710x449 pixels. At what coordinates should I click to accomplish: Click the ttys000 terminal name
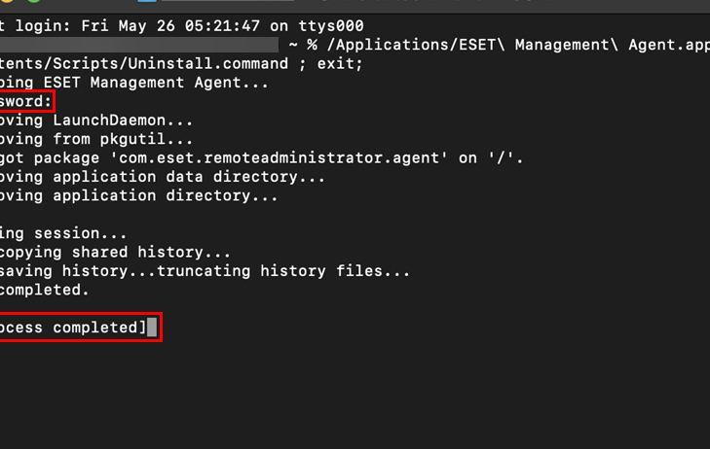coord(330,26)
